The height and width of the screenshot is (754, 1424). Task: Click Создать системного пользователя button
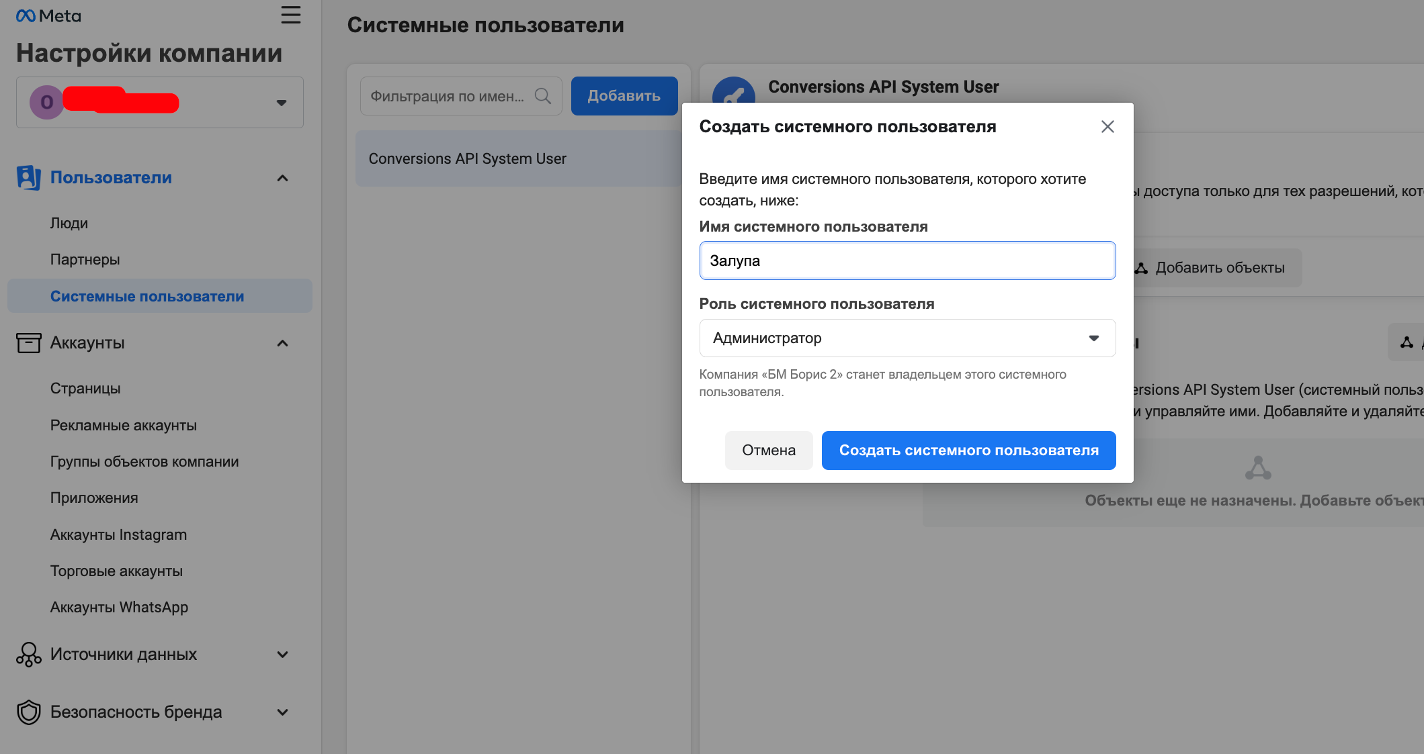(x=968, y=451)
